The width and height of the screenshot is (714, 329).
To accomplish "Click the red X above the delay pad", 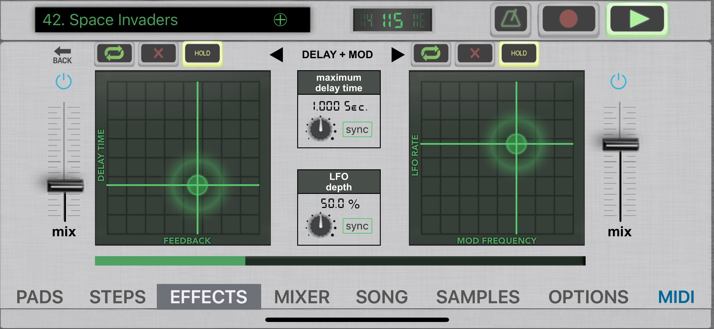I will (158, 54).
